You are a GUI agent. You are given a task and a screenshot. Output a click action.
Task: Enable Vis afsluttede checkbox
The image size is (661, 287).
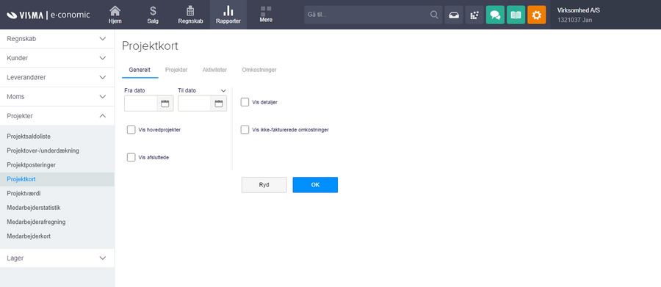click(x=131, y=157)
